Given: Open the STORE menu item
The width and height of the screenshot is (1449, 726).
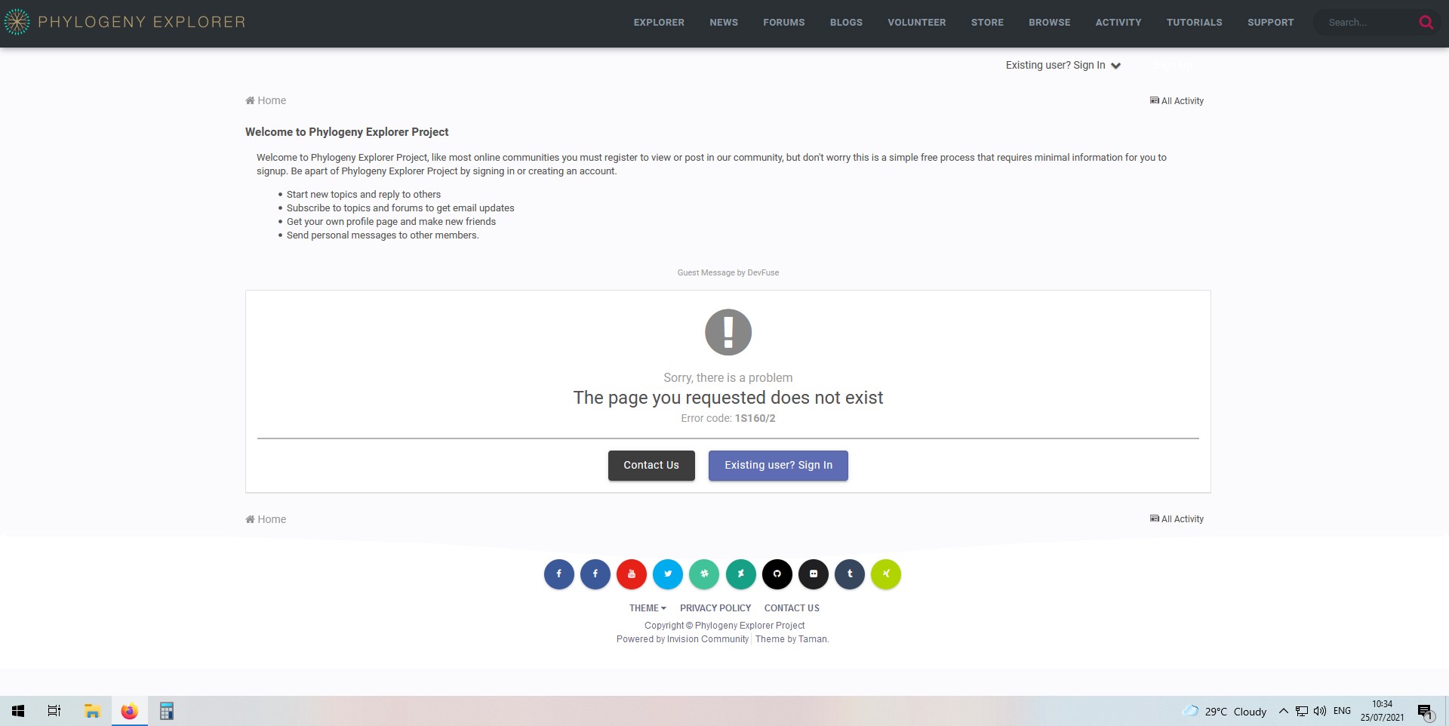Looking at the screenshot, I should (987, 23).
